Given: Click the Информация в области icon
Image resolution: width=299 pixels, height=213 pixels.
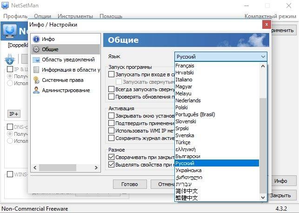Looking at the screenshot, I should click(36, 70).
